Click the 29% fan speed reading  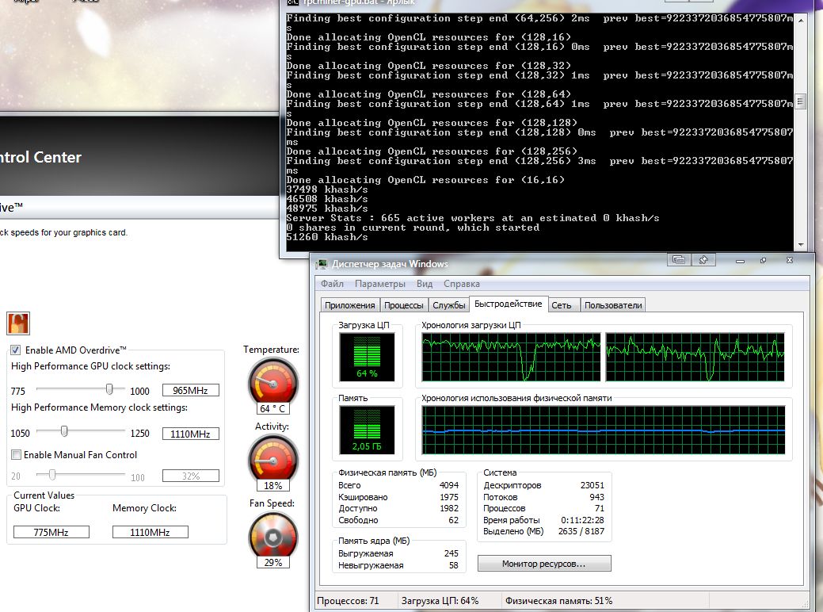point(273,562)
